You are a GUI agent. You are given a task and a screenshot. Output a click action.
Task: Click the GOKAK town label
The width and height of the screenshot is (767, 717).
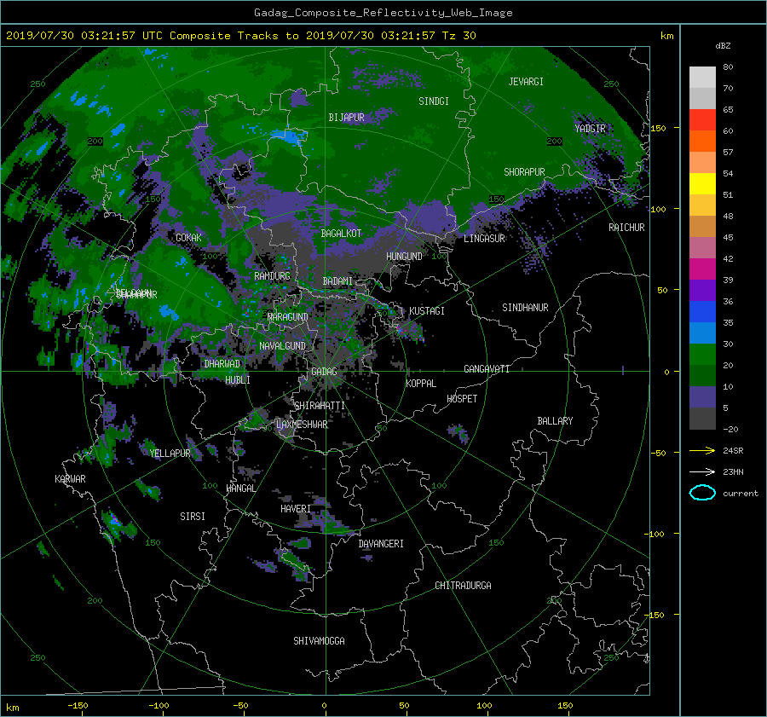pos(188,237)
